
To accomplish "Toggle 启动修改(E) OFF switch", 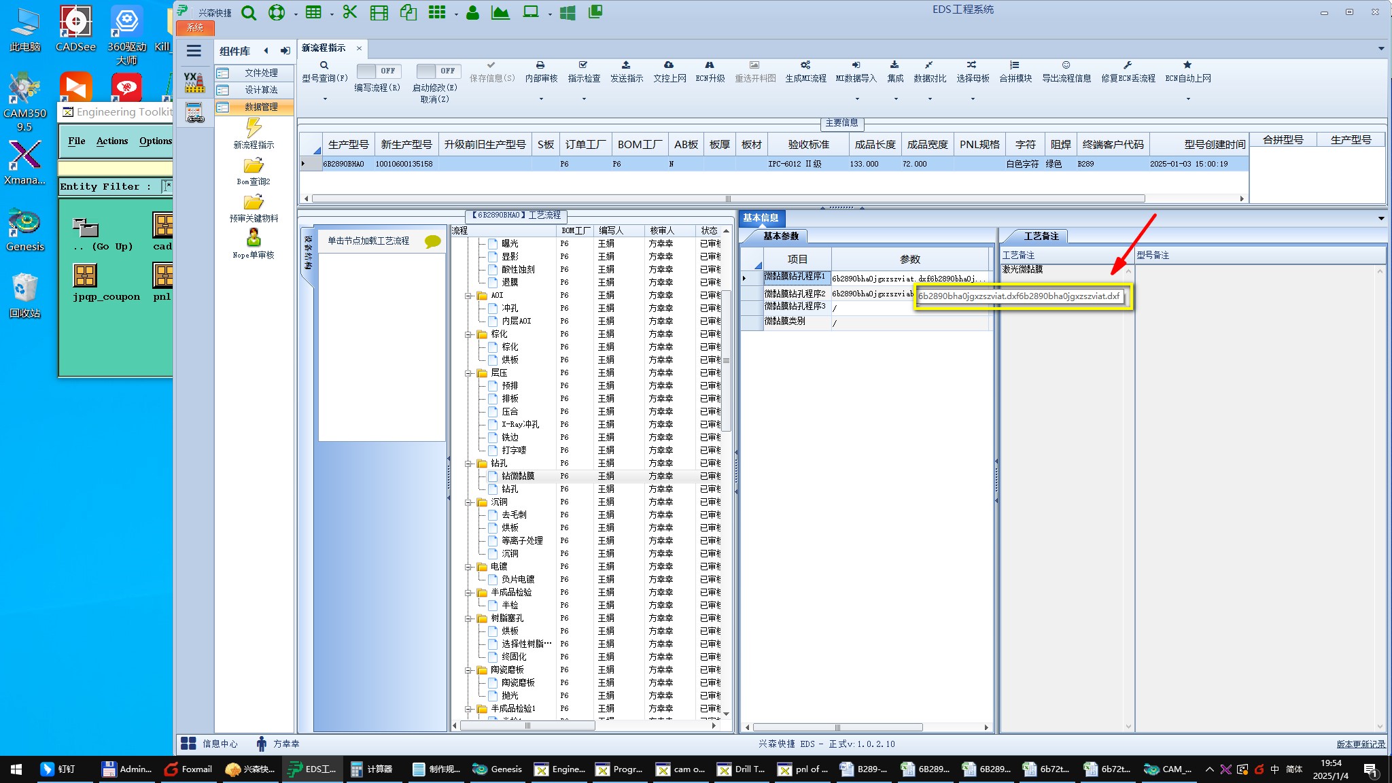I will coord(438,71).
